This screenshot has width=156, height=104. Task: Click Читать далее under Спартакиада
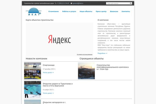[x=48, y=73]
